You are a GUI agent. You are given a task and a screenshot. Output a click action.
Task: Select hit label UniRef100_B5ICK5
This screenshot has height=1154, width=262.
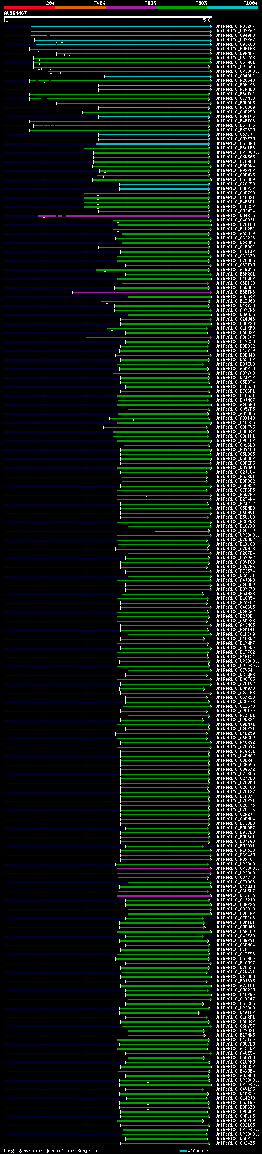235,1003
